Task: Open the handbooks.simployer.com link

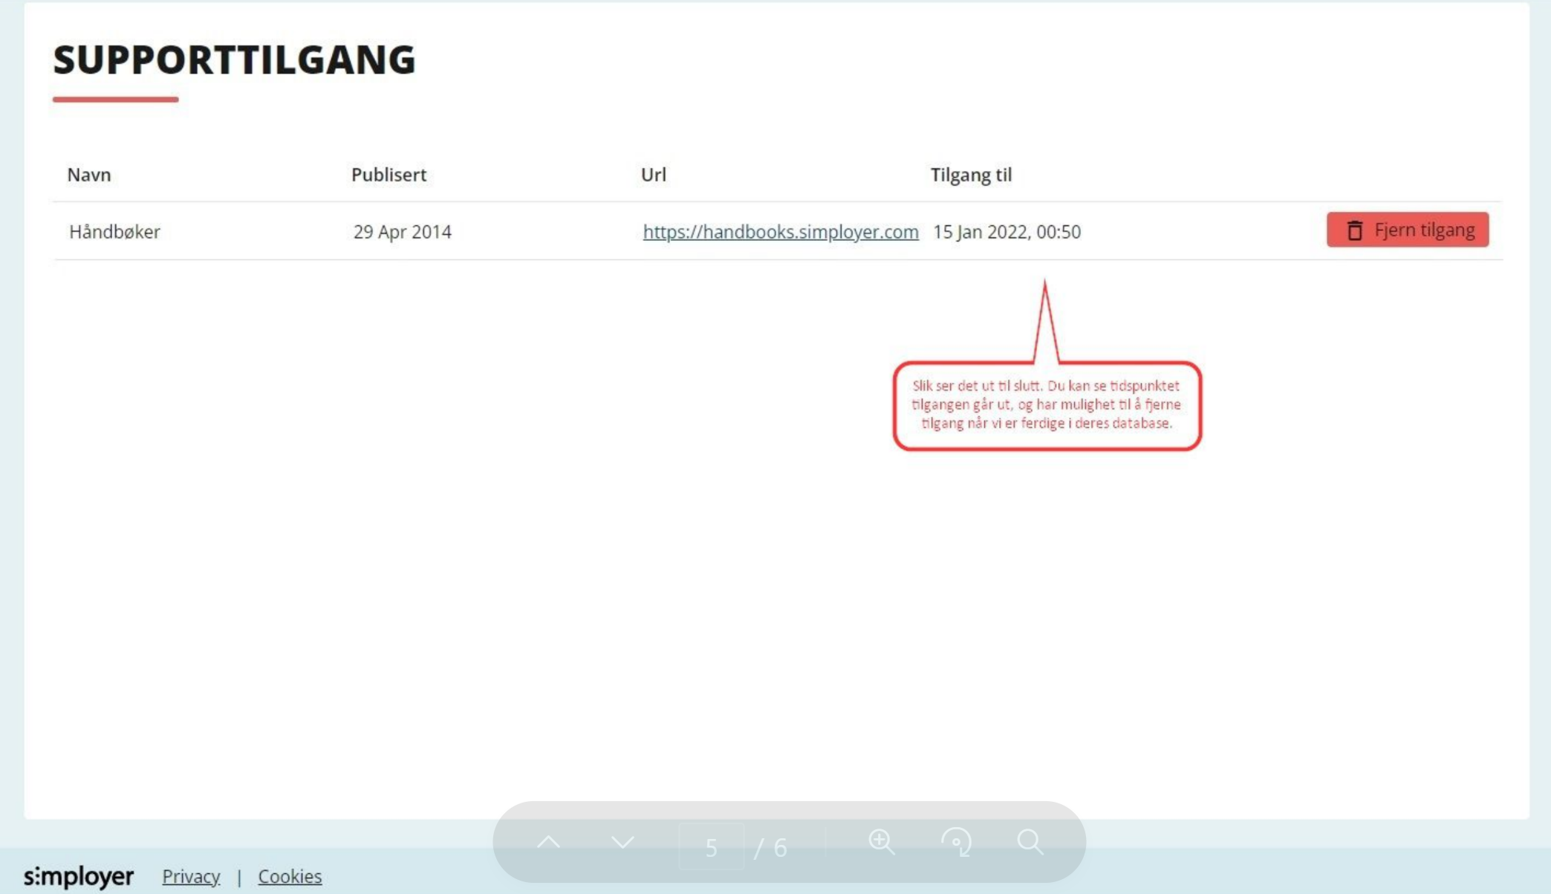Action: coord(780,232)
